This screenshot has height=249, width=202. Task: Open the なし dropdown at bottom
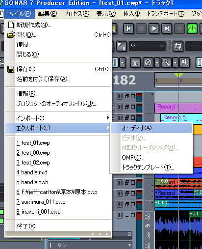[x=90, y=245]
